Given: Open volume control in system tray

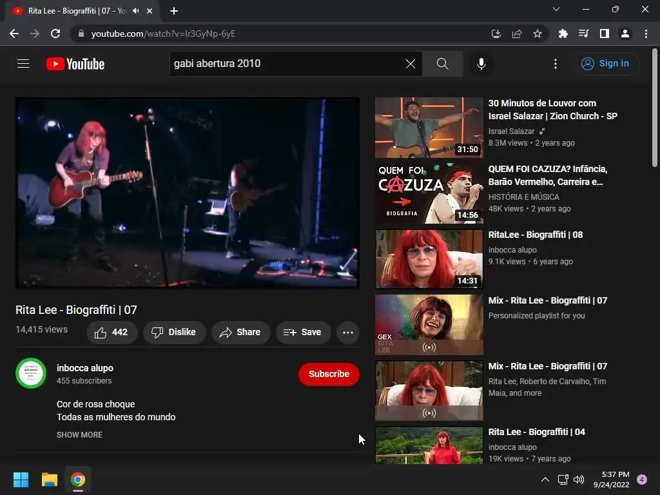Looking at the screenshot, I should (x=579, y=480).
